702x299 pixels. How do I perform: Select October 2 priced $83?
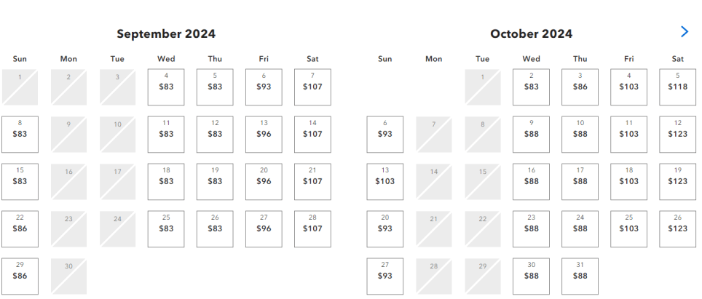click(531, 87)
